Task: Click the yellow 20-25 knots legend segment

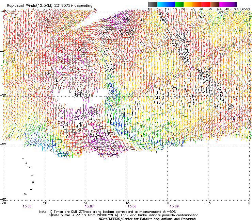Action: click(x=188, y=4)
